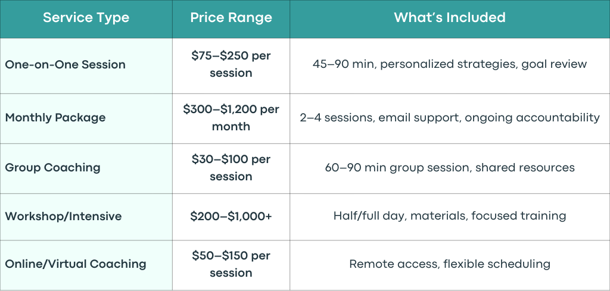Click the $200–$1,000+ price cell
The image size is (610, 291).
(x=231, y=217)
